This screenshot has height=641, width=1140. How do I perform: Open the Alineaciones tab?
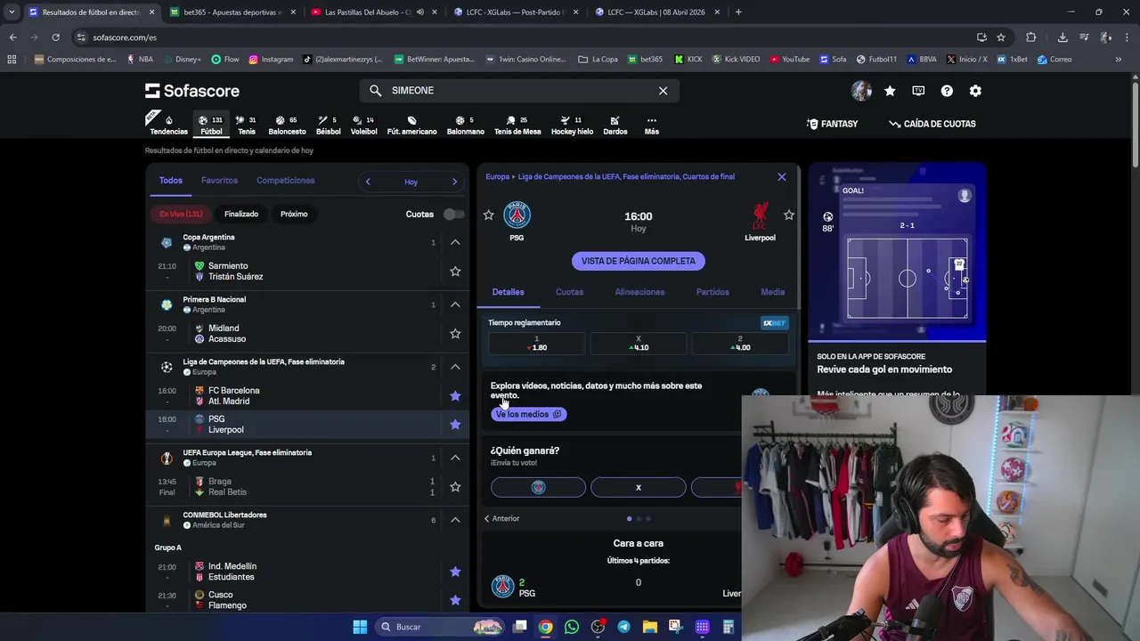tap(639, 292)
